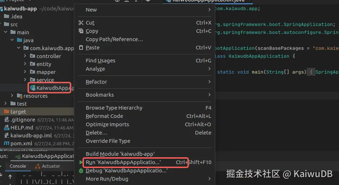Expand the controller package chevron
339x185 pixels.
25,56
